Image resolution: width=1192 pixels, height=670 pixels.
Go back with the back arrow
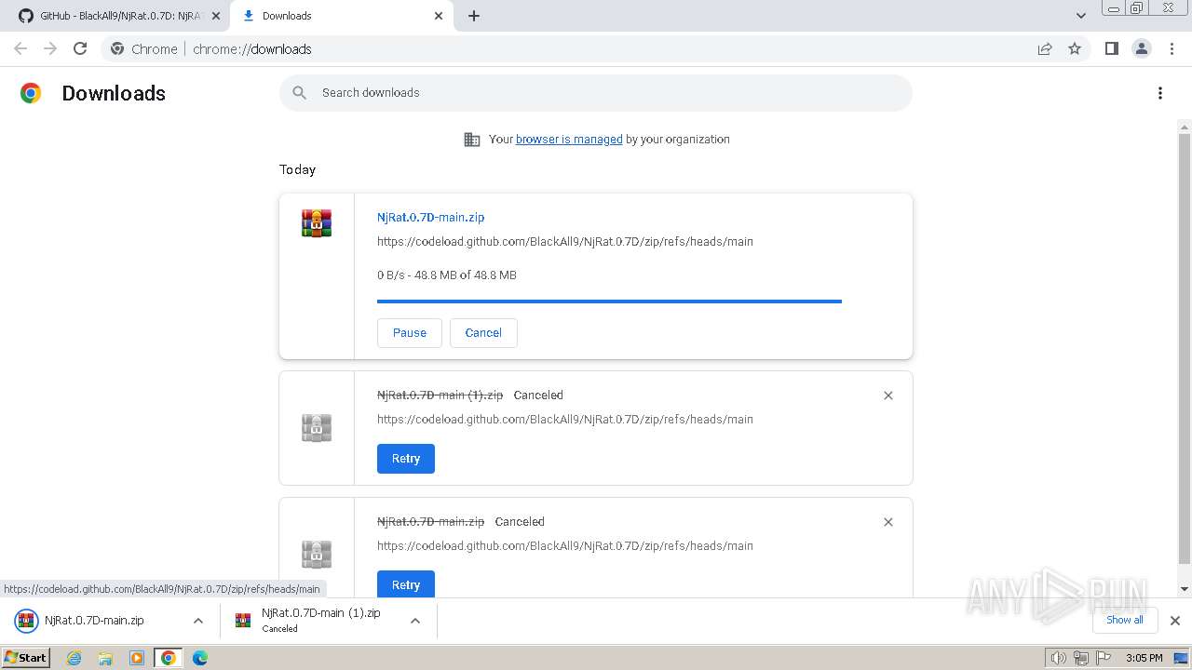pos(20,48)
